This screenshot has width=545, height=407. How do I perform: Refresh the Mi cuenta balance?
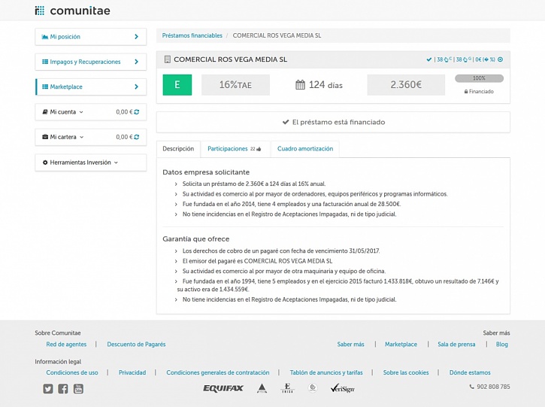click(137, 112)
